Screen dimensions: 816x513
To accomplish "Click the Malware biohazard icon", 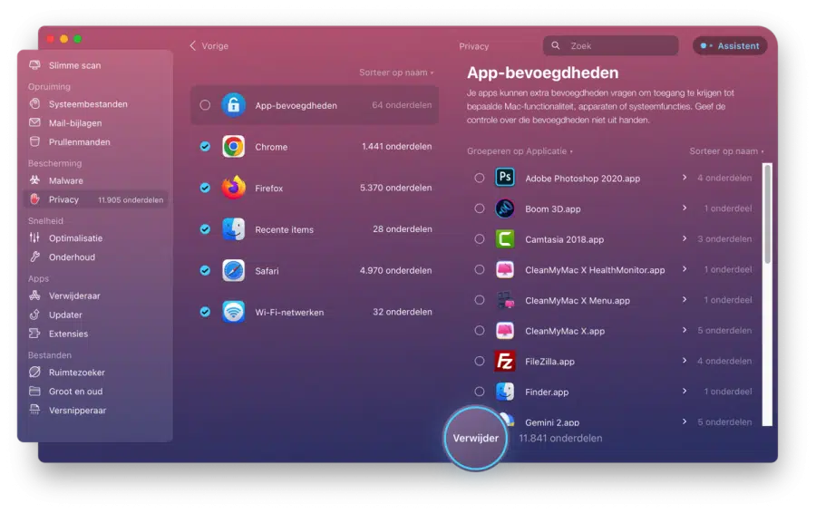I will (34, 180).
